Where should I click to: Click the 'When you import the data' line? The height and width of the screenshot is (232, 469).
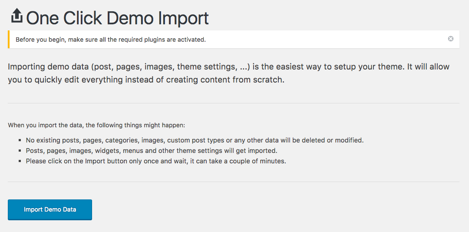pyautogui.click(x=96, y=125)
